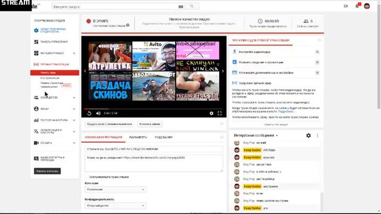The width and height of the screenshot is (381, 214).
Task: Expand the YouTube Analytics sidebar section
Action: 74,120
